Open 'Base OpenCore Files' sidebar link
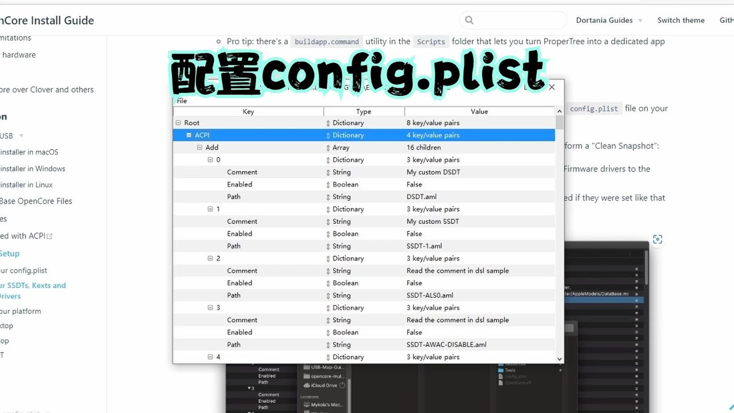The height and width of the screenshot is (413, 734). tap(36, 201)
